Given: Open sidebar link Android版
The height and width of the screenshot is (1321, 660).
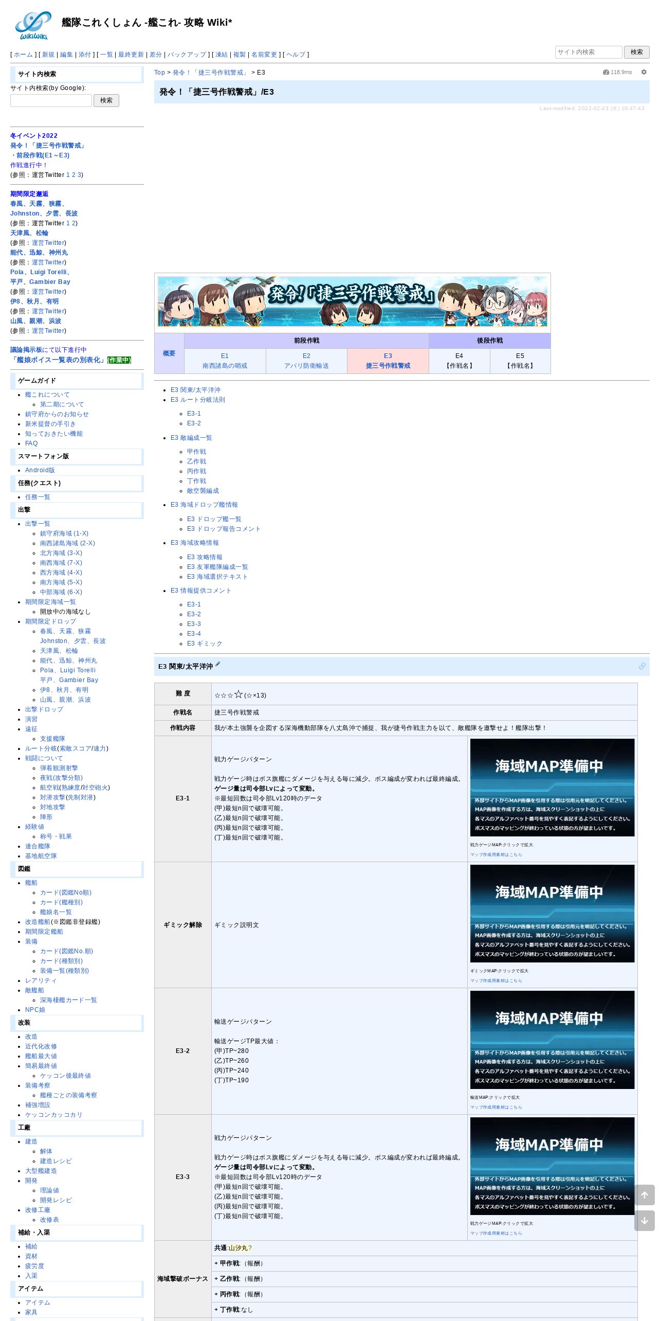Looking at the screenshot, I should 40,470.
